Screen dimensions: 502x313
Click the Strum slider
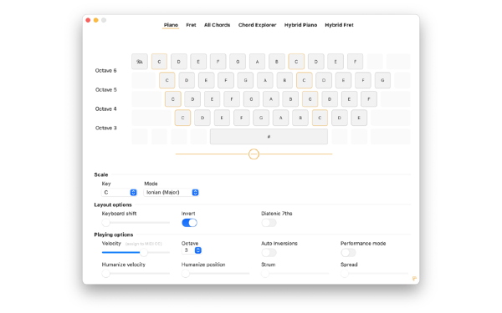(x=295, y=274)
